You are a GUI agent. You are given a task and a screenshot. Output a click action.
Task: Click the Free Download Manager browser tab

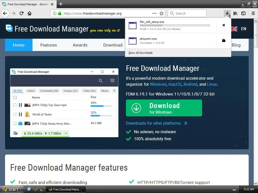tap(28, 4)
